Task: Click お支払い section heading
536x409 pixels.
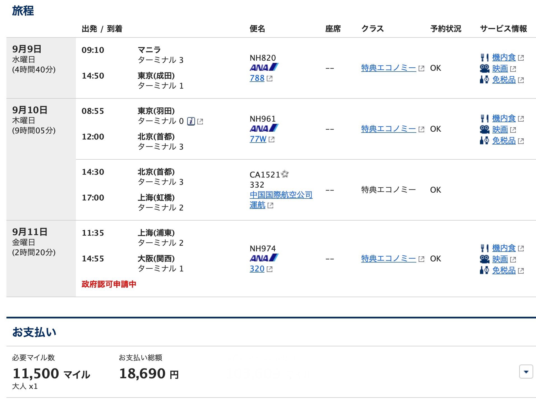Action: point(34,332)
